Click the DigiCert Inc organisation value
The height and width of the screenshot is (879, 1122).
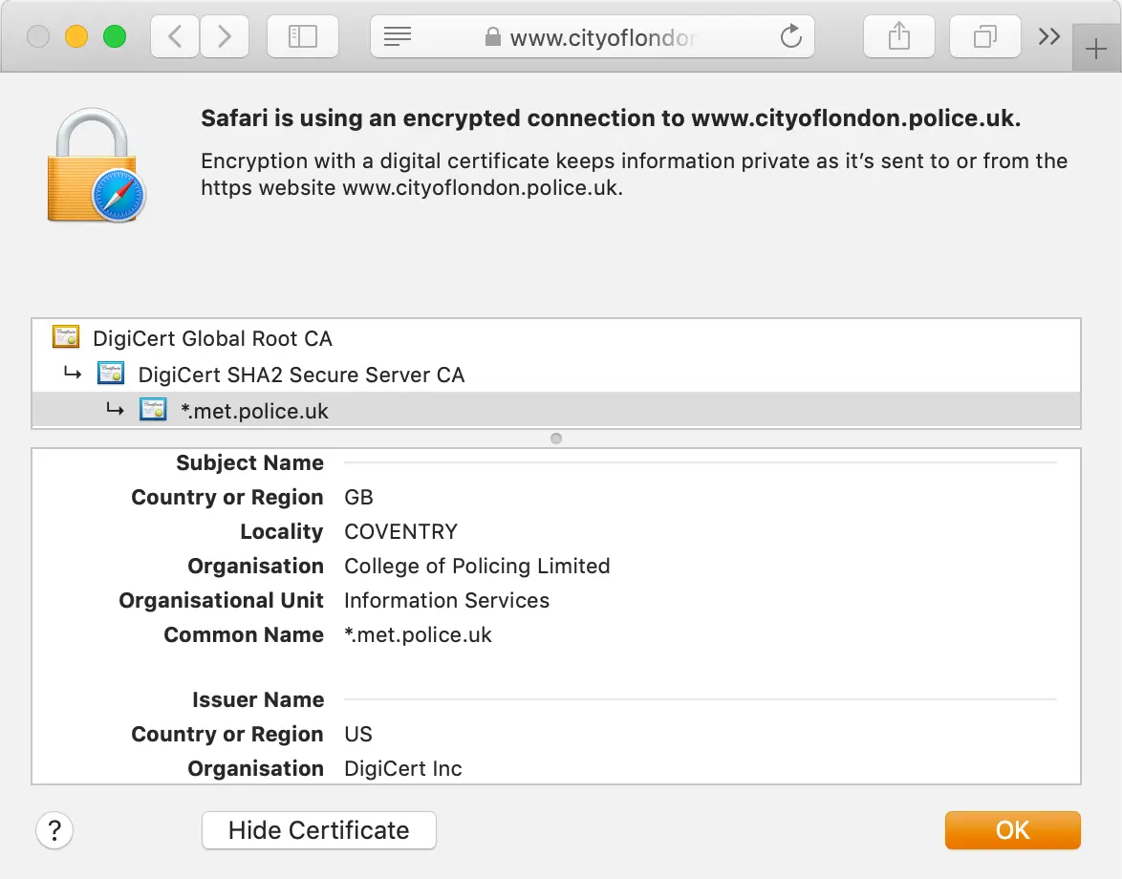[403, 768]
